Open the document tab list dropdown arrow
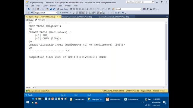The image size is (193, 108). (167, 17)
